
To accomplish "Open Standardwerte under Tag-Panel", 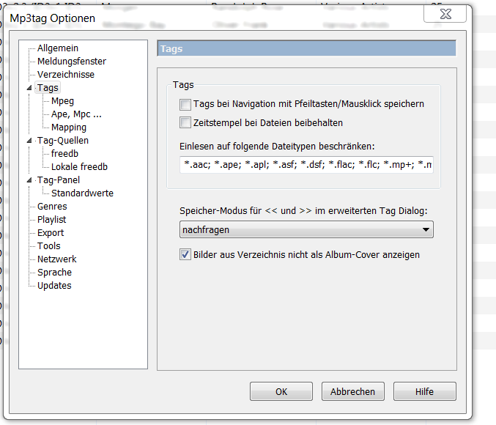I will tap(82, 193).
